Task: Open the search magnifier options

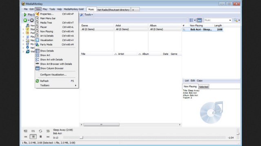Action: click(x=237, y=20)
